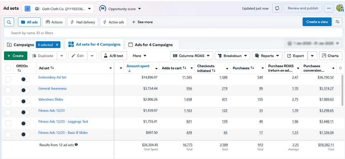The width and height of the screenshot is (345, 159).
Task: Click the user profile avatar
Action: tap(340, 8)
